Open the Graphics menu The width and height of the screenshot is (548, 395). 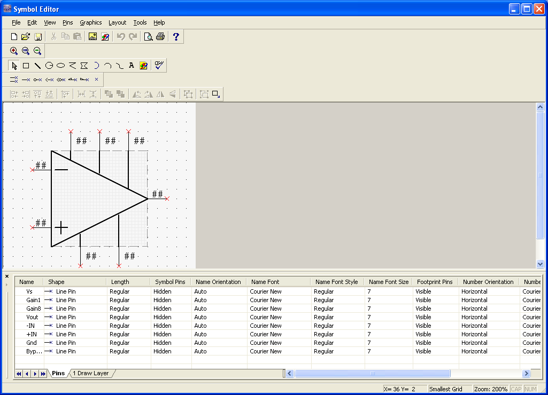point(91,22)
